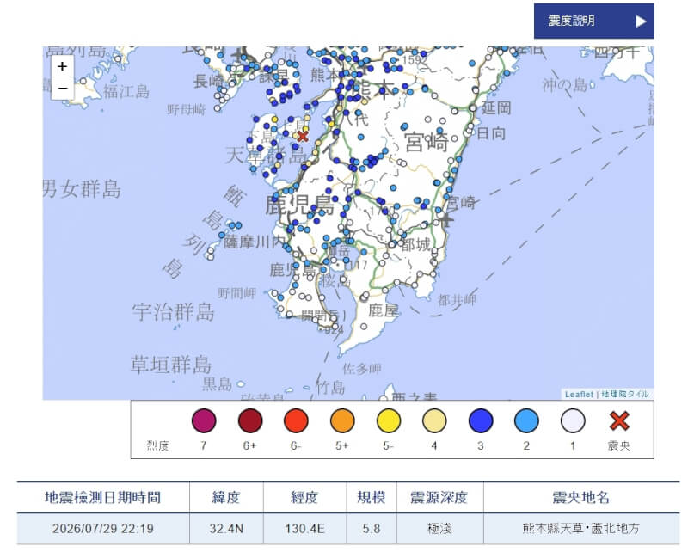Click the 野母崎 cape label on map
The image size is (688, 552).
click(186, 109)
